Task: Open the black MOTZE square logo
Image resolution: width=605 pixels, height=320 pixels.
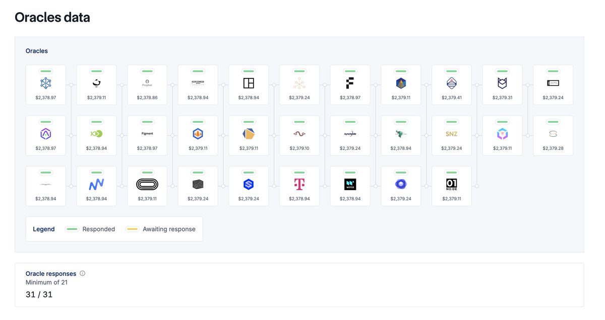Action: (350, 185)
